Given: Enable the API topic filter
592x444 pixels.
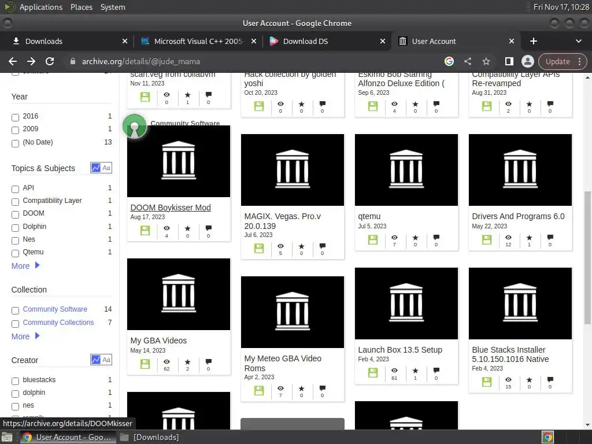Looking at the screenshot, I should pyautogui.click(x=15, y=189).
